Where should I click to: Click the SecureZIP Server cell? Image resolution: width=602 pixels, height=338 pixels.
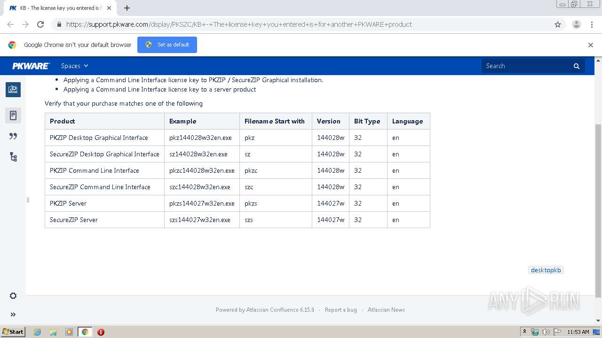104,220
